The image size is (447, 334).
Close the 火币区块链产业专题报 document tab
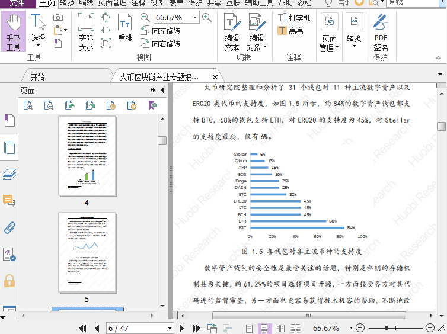pyautogui.click(x=215, y=77)
